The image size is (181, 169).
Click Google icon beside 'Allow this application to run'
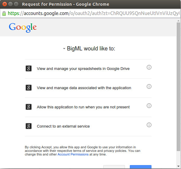pos(29,107)
